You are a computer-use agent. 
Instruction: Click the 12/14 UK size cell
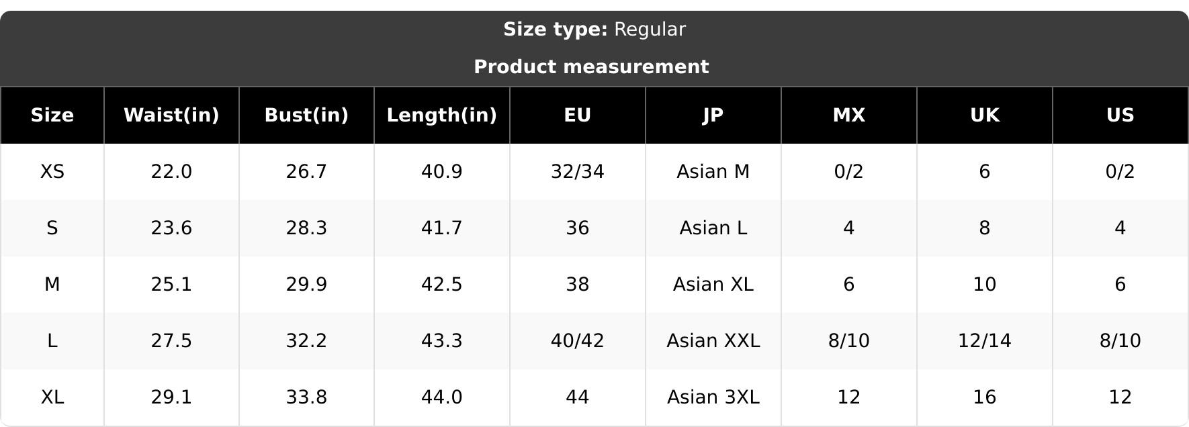985,341
